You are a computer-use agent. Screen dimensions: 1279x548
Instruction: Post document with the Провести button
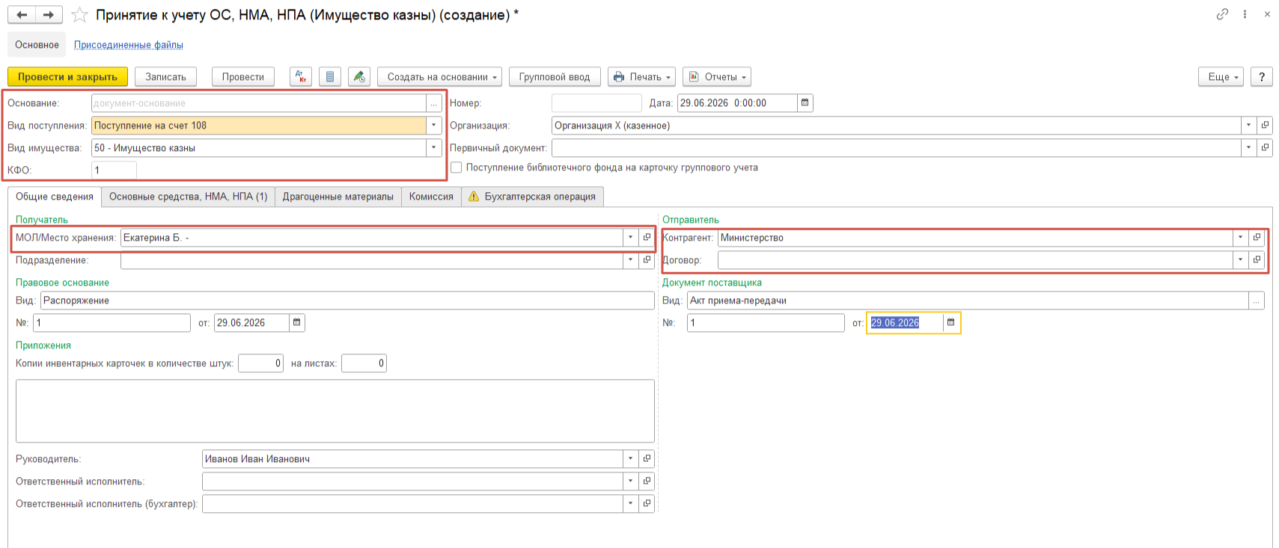coord(243,77)
